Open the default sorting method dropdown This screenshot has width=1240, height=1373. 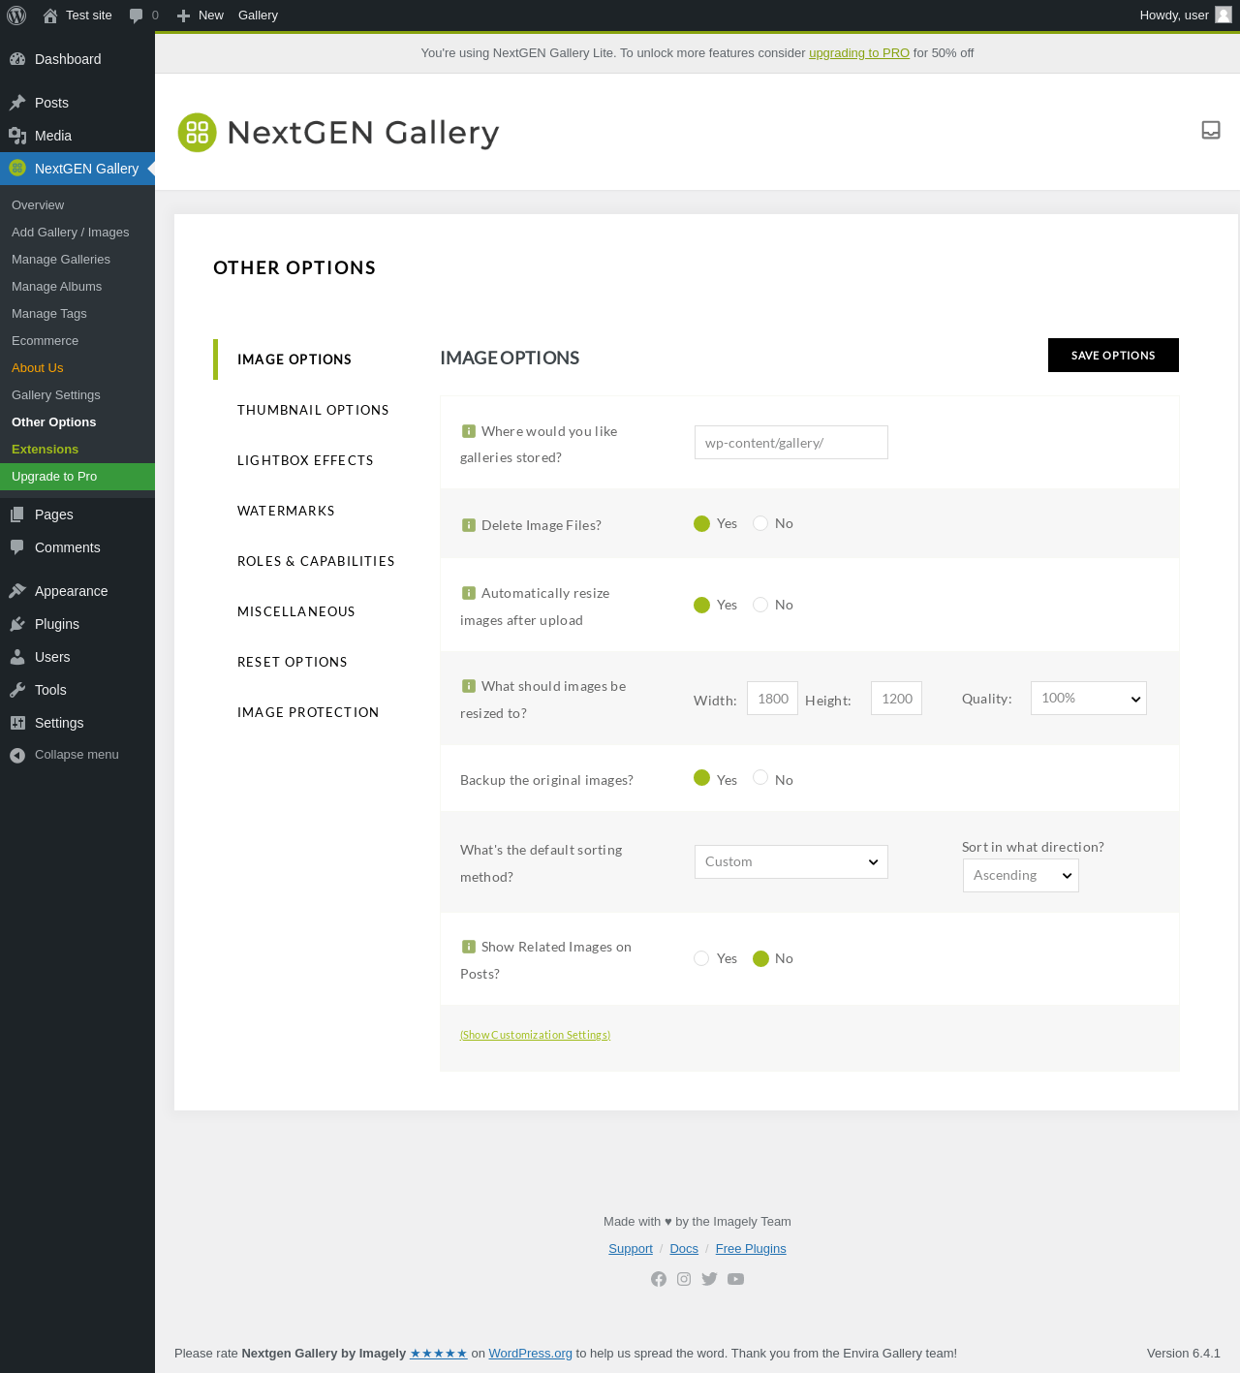coord(791,862)
